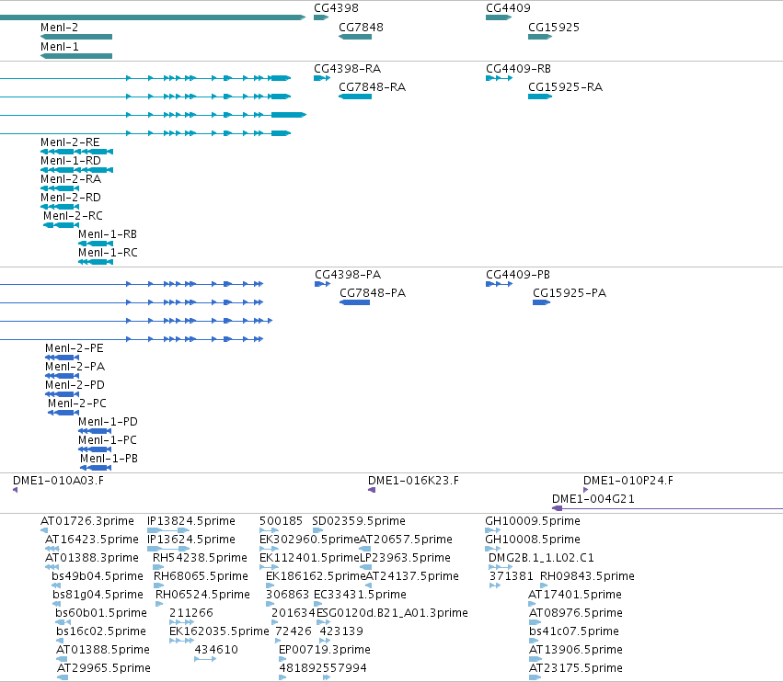Image resolution: width=783 pixels, height=682 pixels.
Task: Select the RH06524.5prime EST label
Action: [202, 595]
